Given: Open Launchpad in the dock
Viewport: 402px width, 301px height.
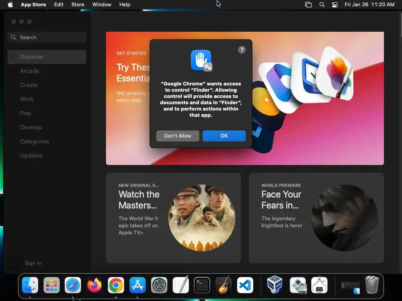Looking at the screenshot, I should 51,285.
